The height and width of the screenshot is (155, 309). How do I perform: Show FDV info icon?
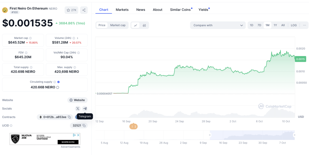(x=26, y=52)
